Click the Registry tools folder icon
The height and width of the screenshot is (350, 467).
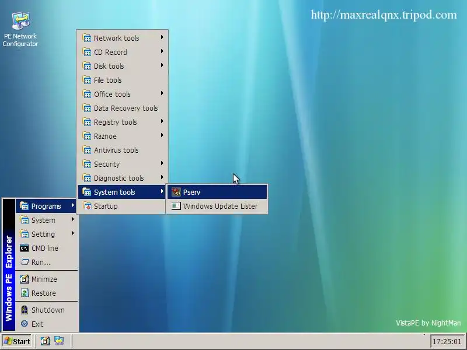pos(86,122)
